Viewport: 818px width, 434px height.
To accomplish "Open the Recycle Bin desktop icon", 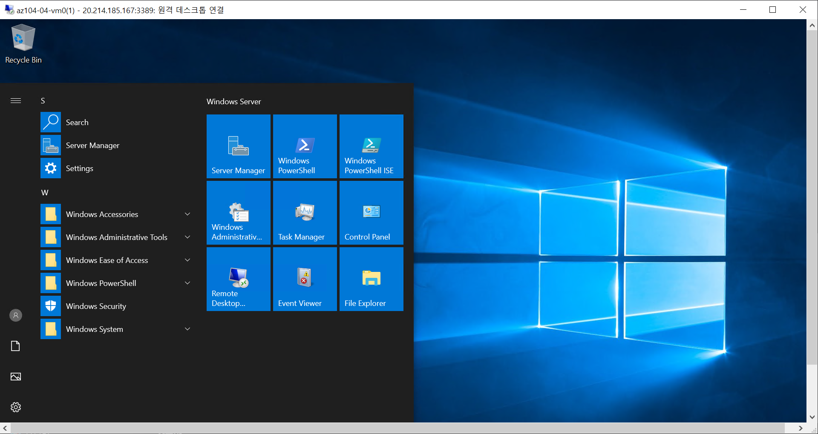I will (x=23, y=44).
